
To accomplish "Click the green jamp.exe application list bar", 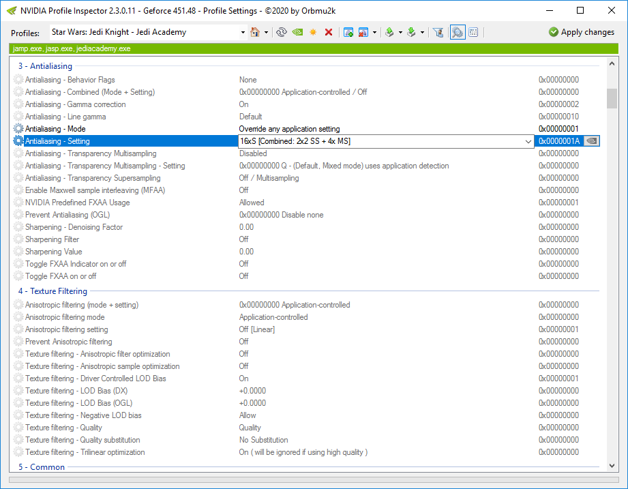I will coord(314,48).
